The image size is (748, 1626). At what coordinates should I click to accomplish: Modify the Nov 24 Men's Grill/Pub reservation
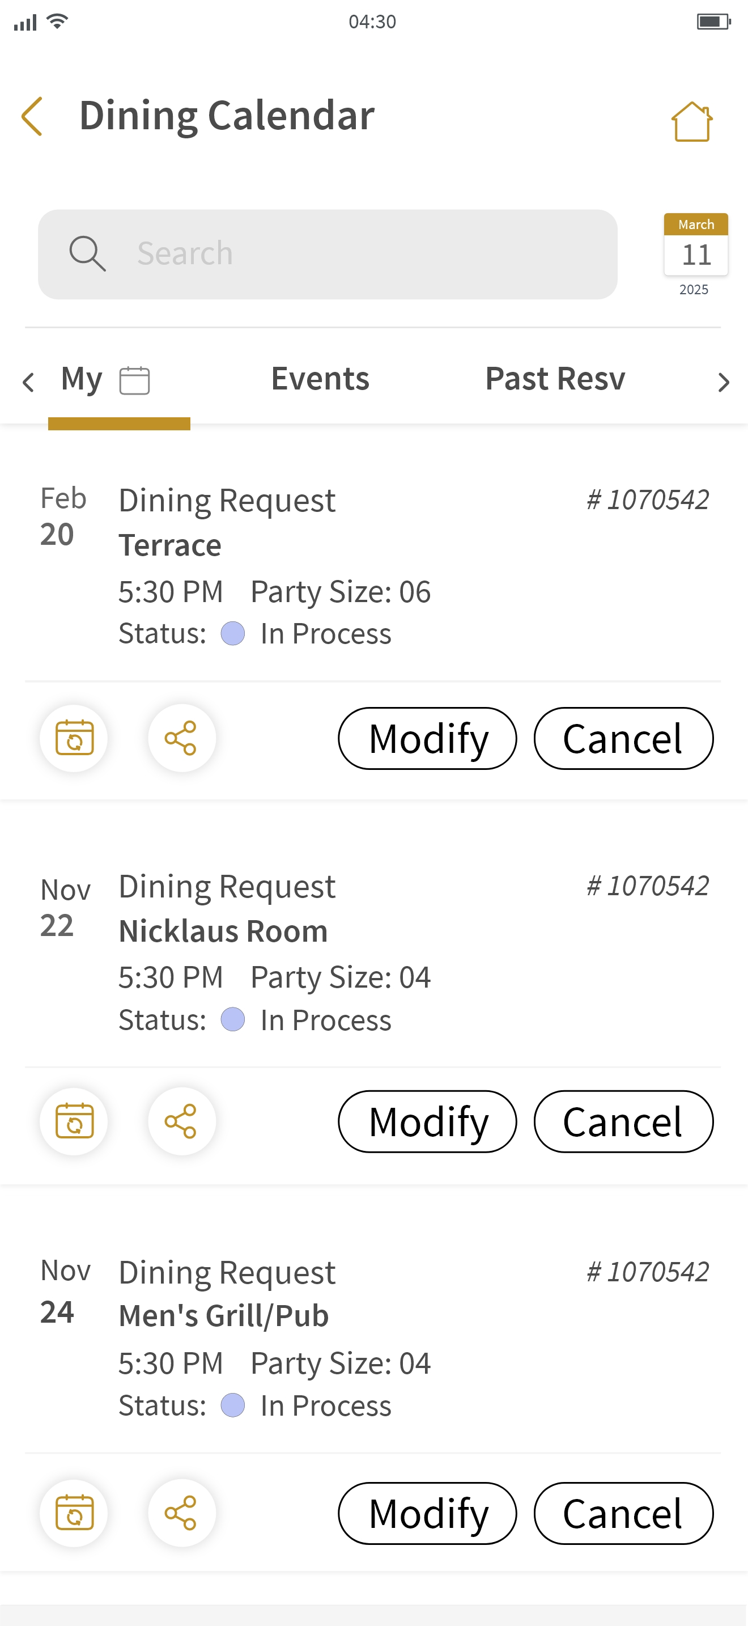click(x=428, y=1513)
